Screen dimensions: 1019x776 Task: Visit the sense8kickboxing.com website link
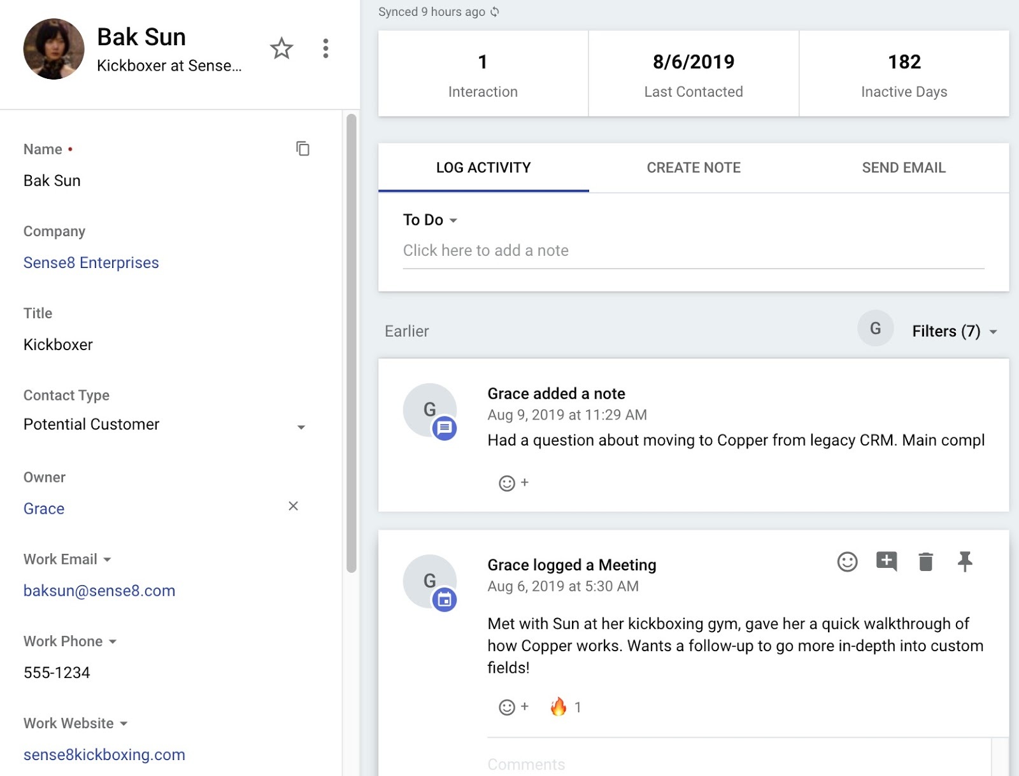tap(104, 754)
